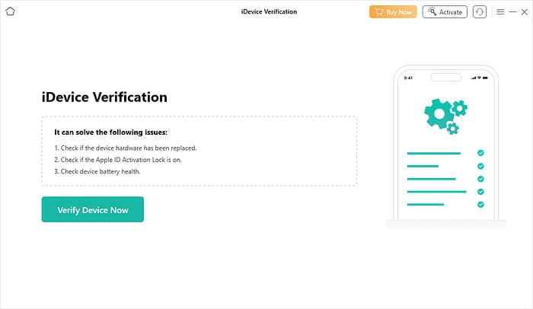Click the title bar "iDevice Verification" text

[x=269, y=11]
